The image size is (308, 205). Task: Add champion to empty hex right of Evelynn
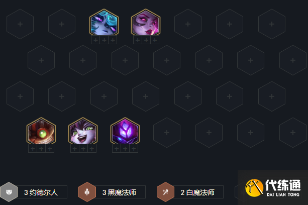[188, 24]
